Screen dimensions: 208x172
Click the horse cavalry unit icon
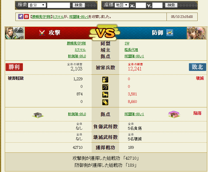point(105,95)
